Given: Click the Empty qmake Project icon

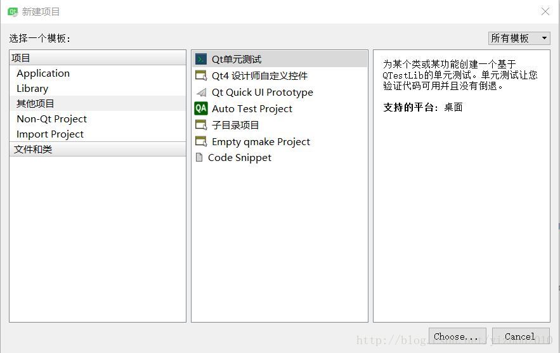Looking at the screenshot, I should pyautogui.click(x=201, y=141).
